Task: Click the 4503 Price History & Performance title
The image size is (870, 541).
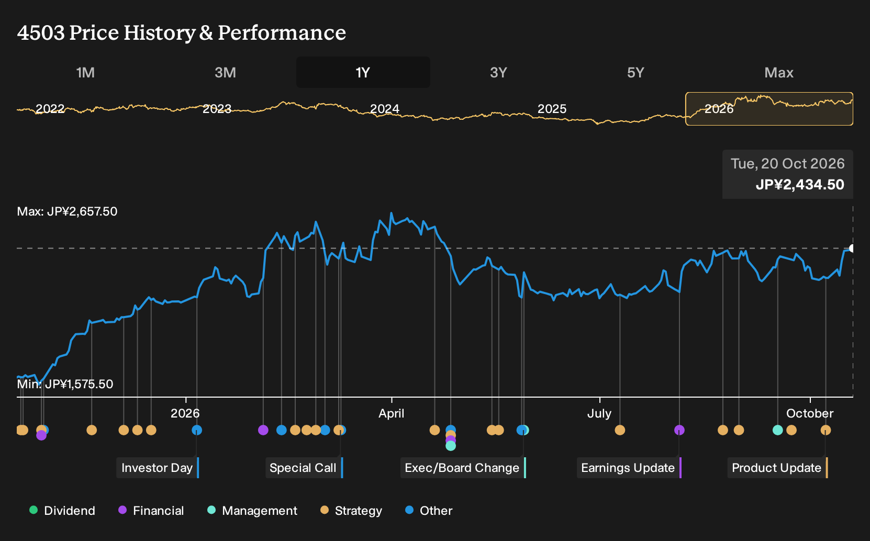Action: [x=182, y=32]
